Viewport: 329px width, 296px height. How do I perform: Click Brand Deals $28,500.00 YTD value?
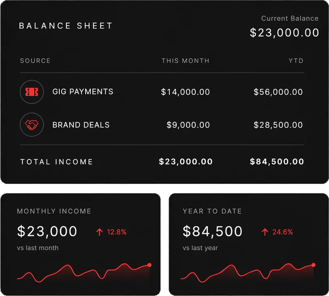coord(278,125)
